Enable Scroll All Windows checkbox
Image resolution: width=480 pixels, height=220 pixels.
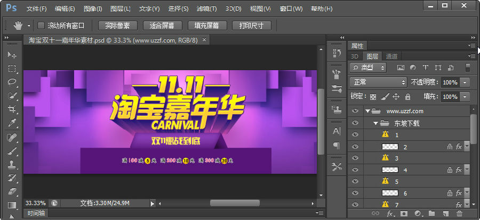(x=41, y=26)
